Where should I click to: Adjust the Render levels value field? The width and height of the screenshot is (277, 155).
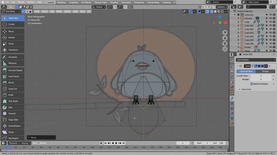click(261, 79)
